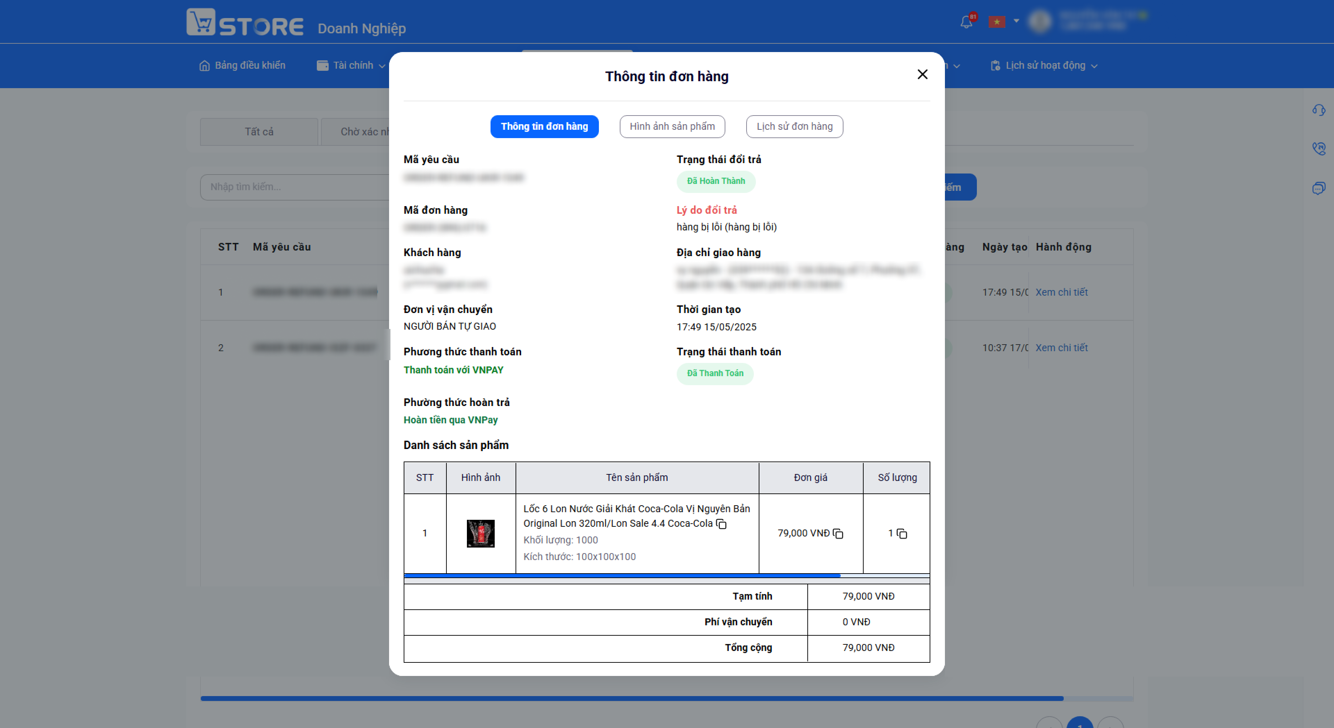Copy the 79,000 VNĐ unit price
This screenshot has width=1334, height=728.
pyautogui.click(x=838, y=533)
